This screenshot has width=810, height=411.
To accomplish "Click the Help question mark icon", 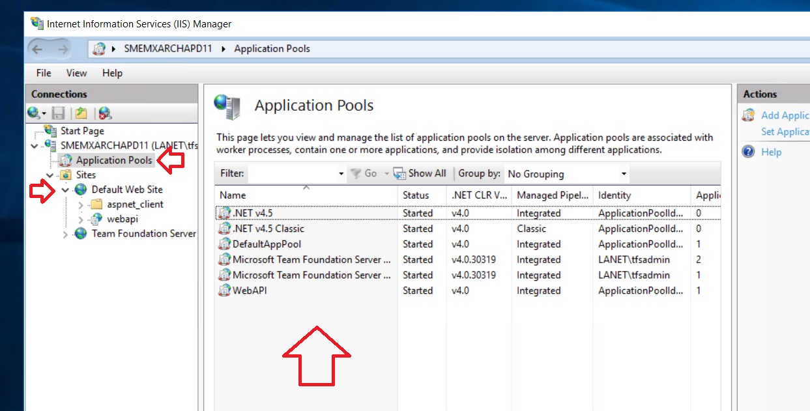I will coord(749,152).
